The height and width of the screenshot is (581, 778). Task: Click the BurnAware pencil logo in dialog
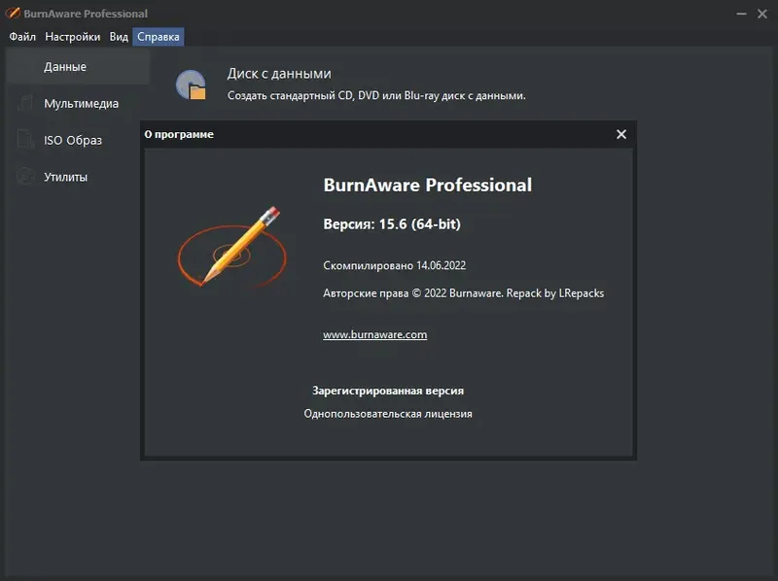pos(232,247)
